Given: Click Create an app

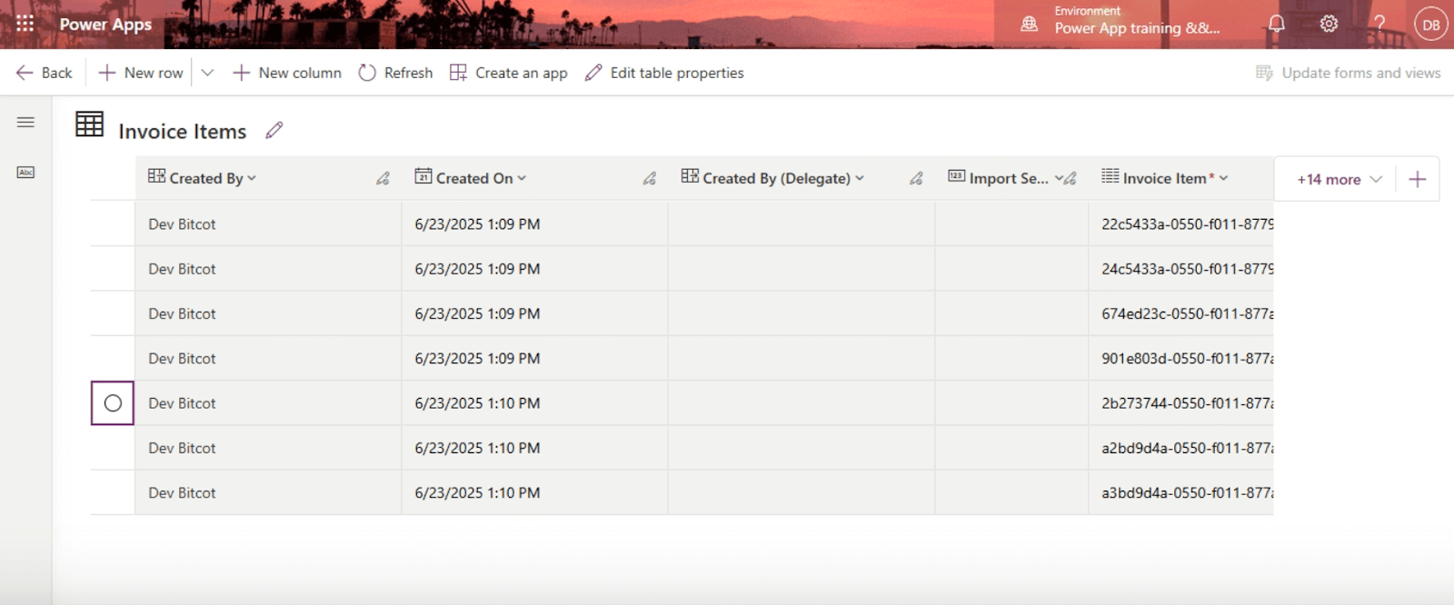Looking at the screenshot, I should [509, 73].
